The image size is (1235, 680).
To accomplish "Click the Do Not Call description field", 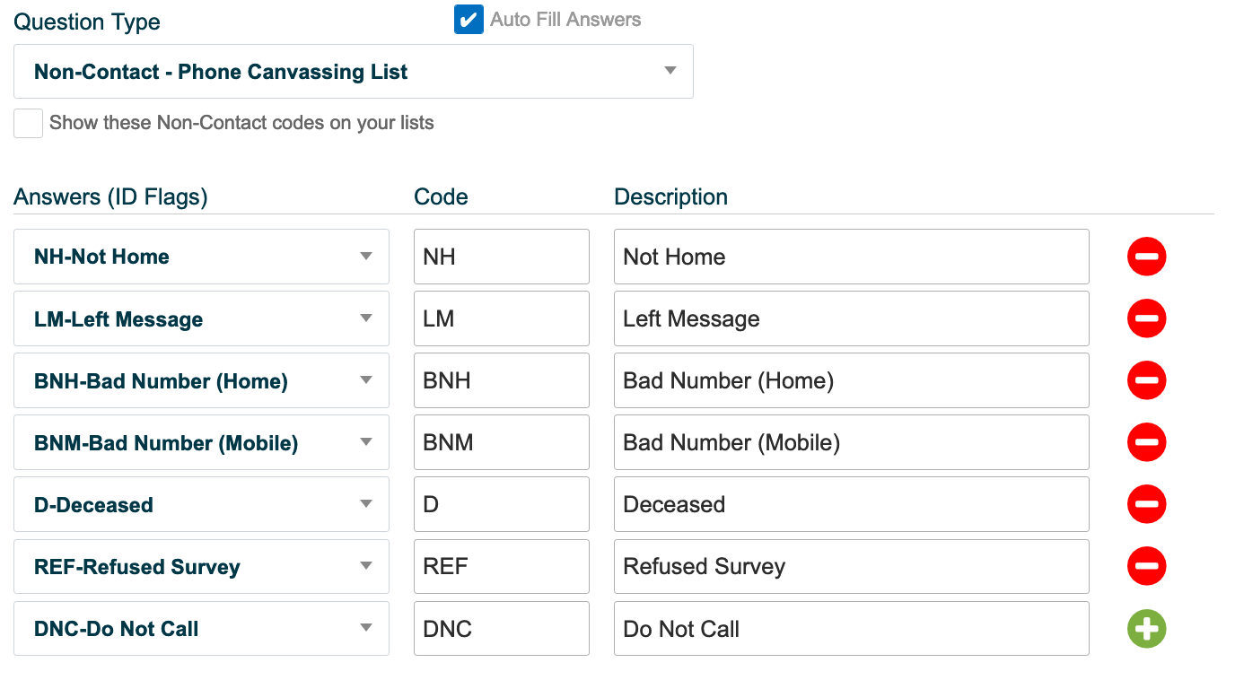I will tap(852, 629).
